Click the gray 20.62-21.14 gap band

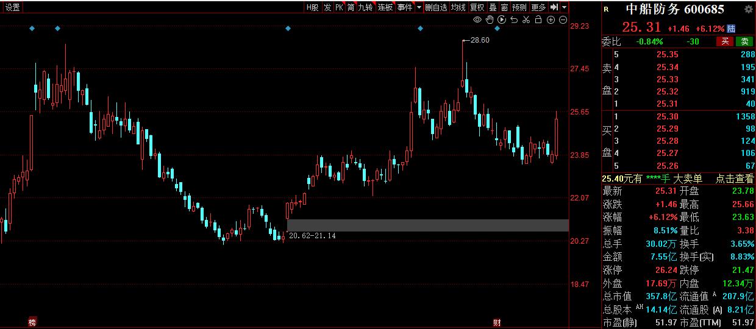click(x=427, y=225)
